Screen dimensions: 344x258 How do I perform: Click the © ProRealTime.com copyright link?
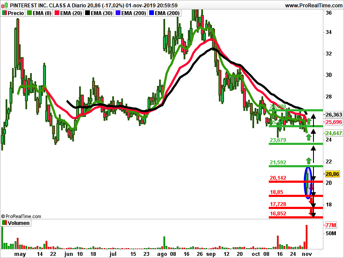tap(21, 216)
